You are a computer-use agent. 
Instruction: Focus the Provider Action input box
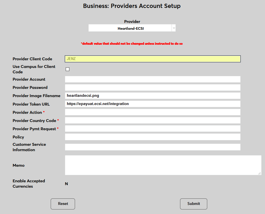(x=153, y=112)
